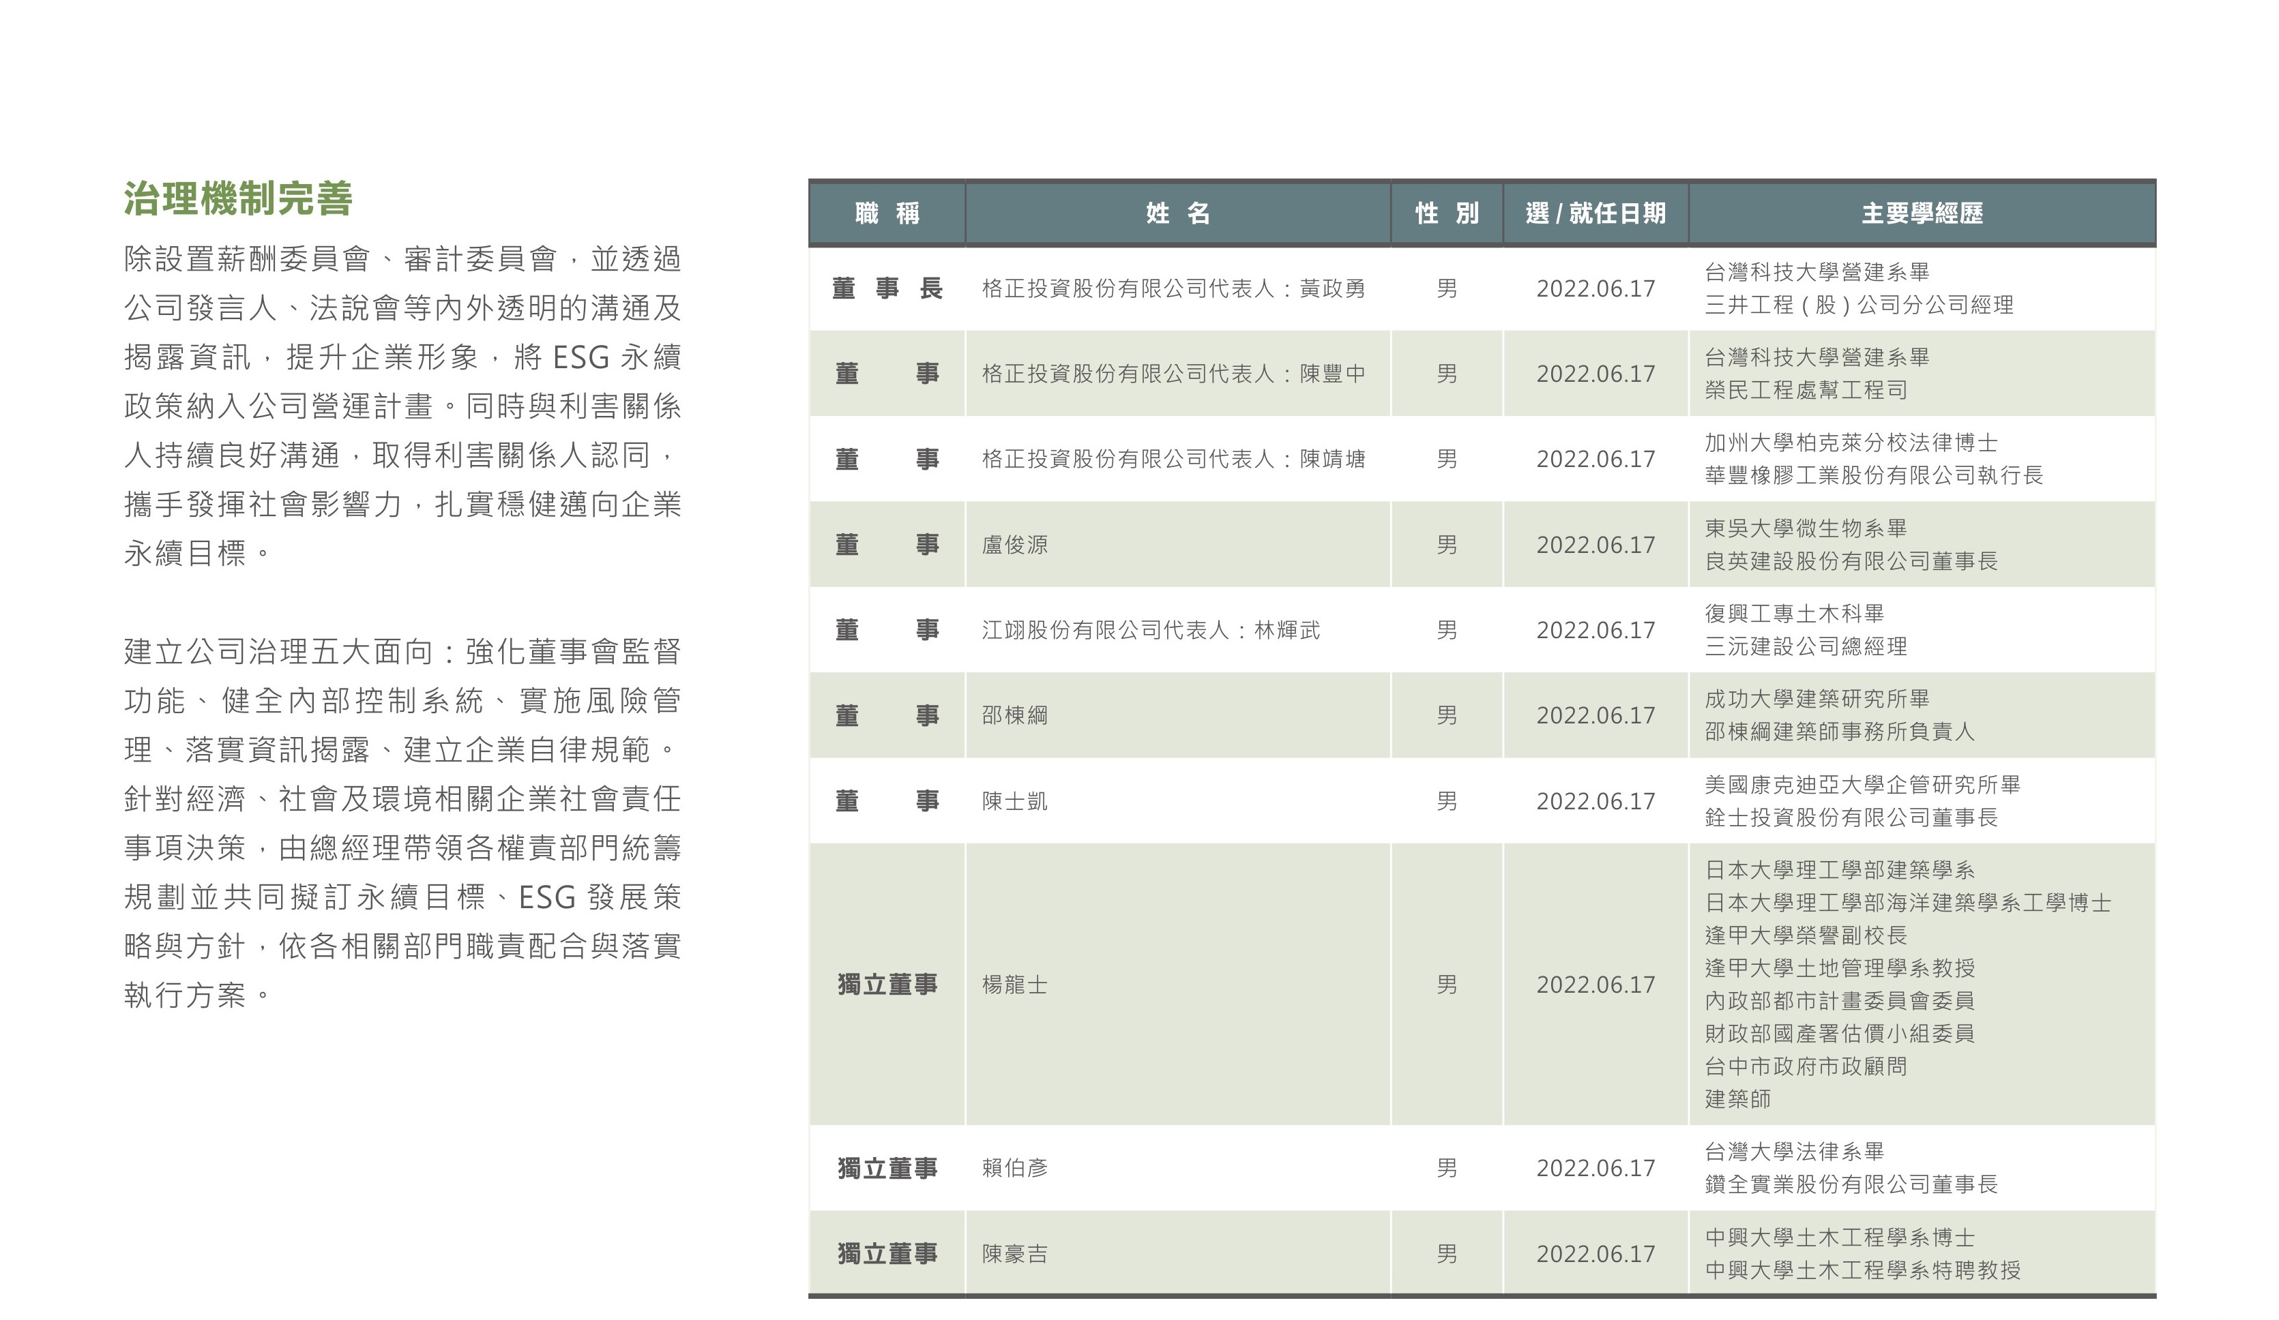The image size is (2279, 1320).
Task: Click the 姓名 column header
Action: (x=1177, y=213)
